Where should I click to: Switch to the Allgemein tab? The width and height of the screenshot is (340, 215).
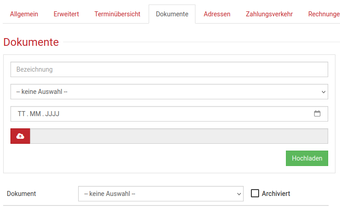pos(24,14)
